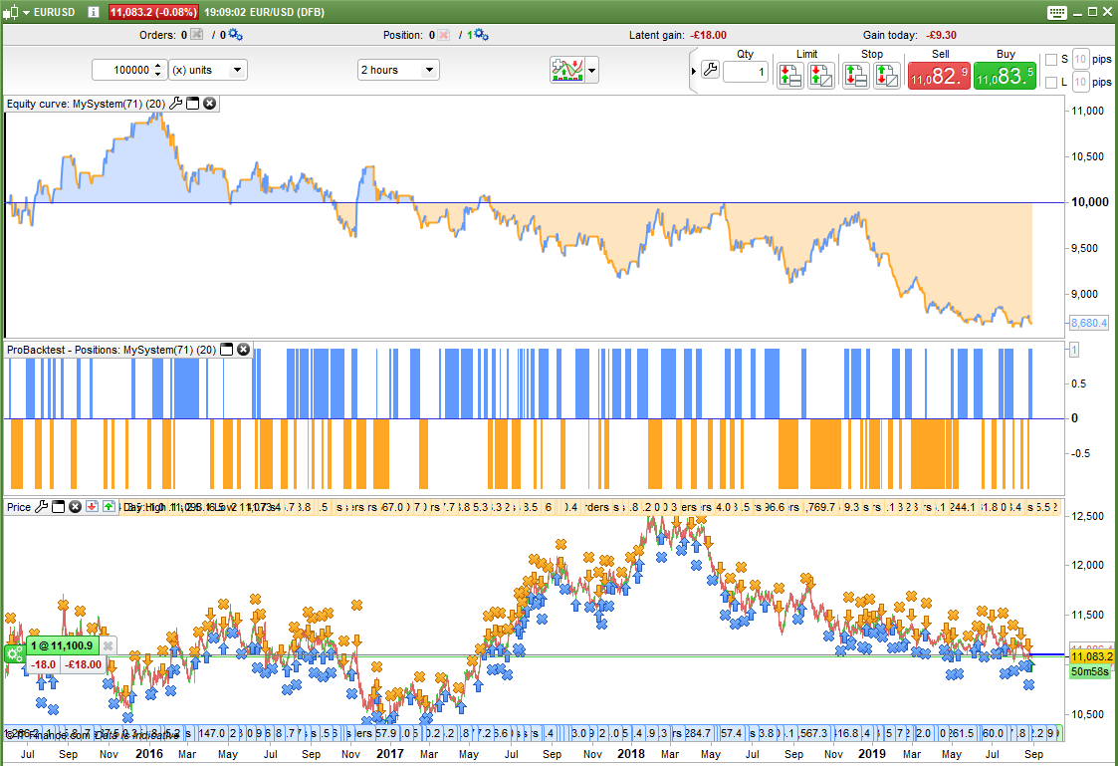Click the first Limit order icon
This screenshot has height=766, width=1118.
click(790, 75)
